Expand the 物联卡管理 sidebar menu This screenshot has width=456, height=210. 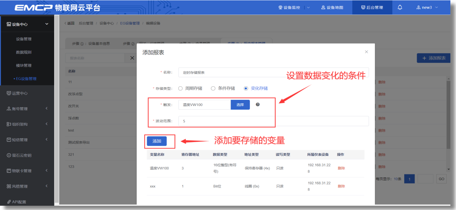pos(27,170)
